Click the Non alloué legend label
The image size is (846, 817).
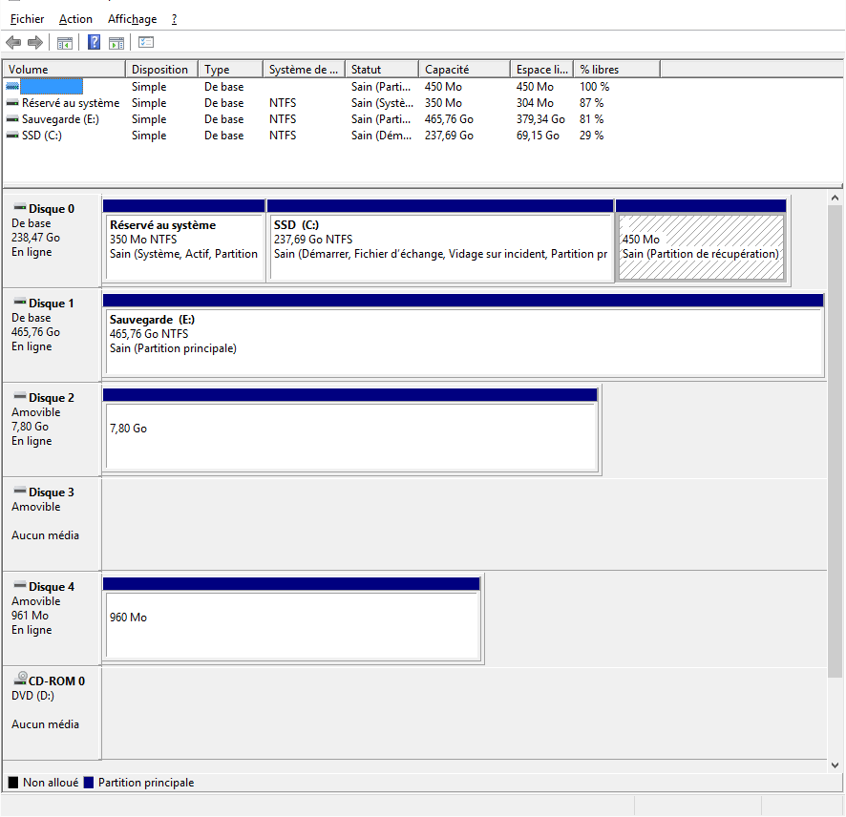pyautogui.click(x=51, y=782)
